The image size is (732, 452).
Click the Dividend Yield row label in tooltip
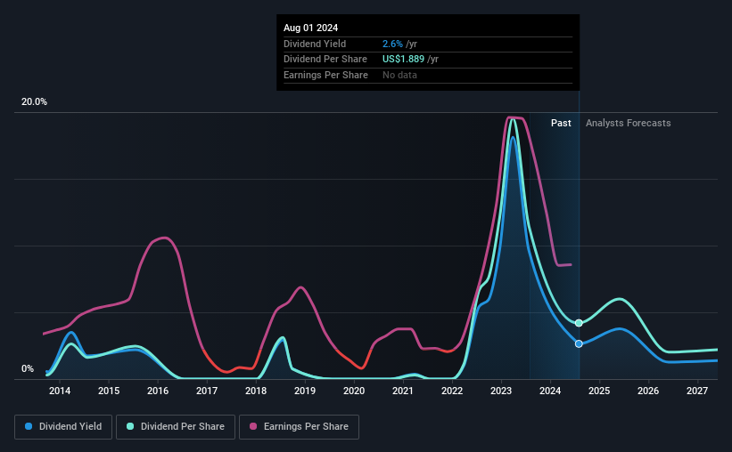(315, 44)
